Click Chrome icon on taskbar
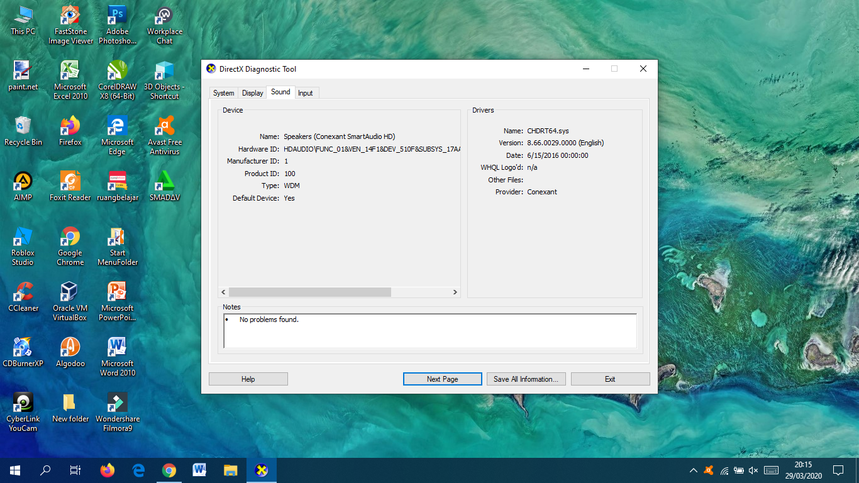 [169, 470]
